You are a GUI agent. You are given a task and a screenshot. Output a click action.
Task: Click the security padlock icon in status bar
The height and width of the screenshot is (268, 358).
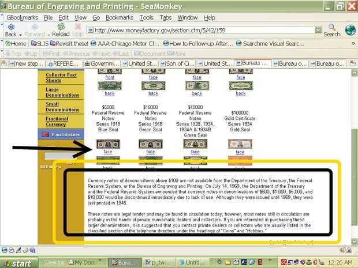349,250
